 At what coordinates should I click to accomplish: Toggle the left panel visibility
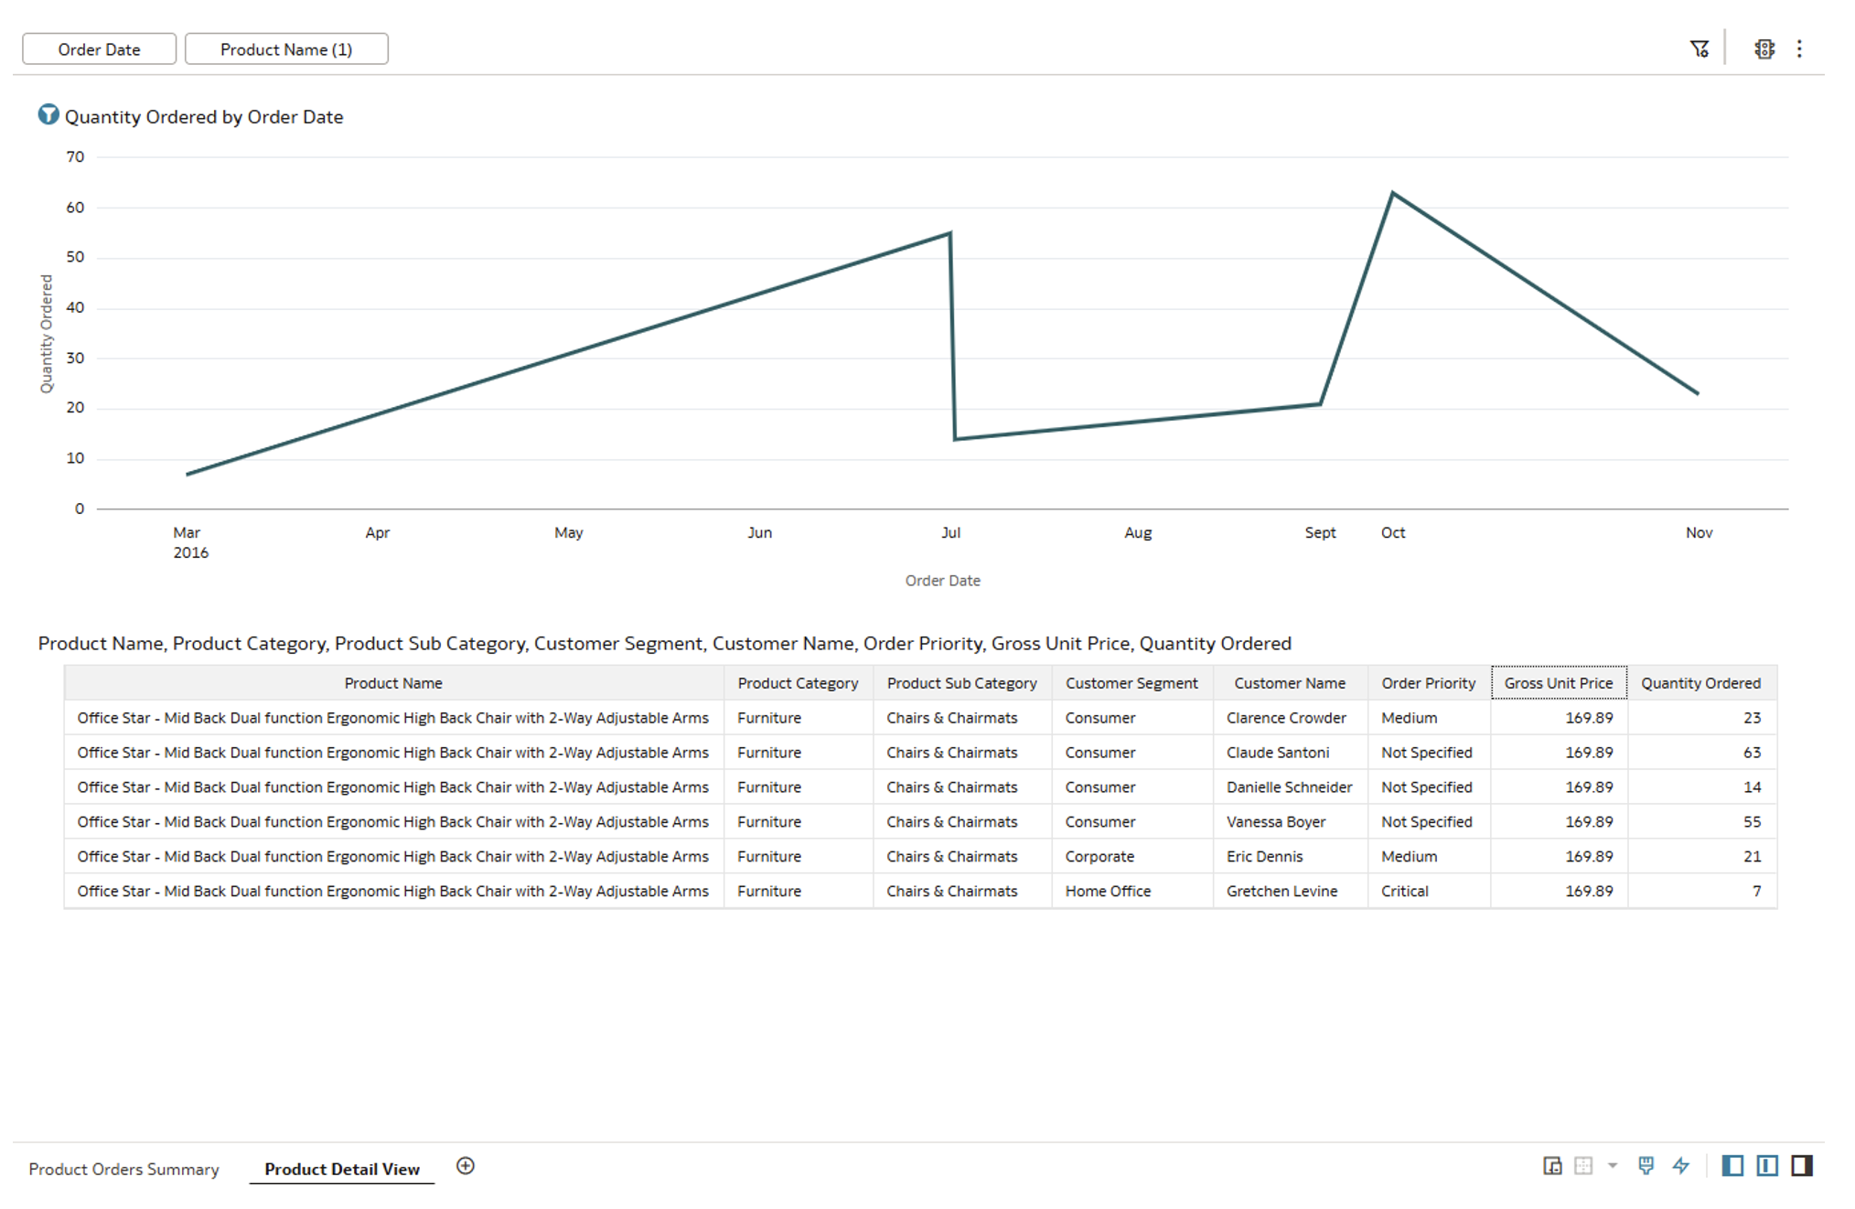coord(1732,1166)
